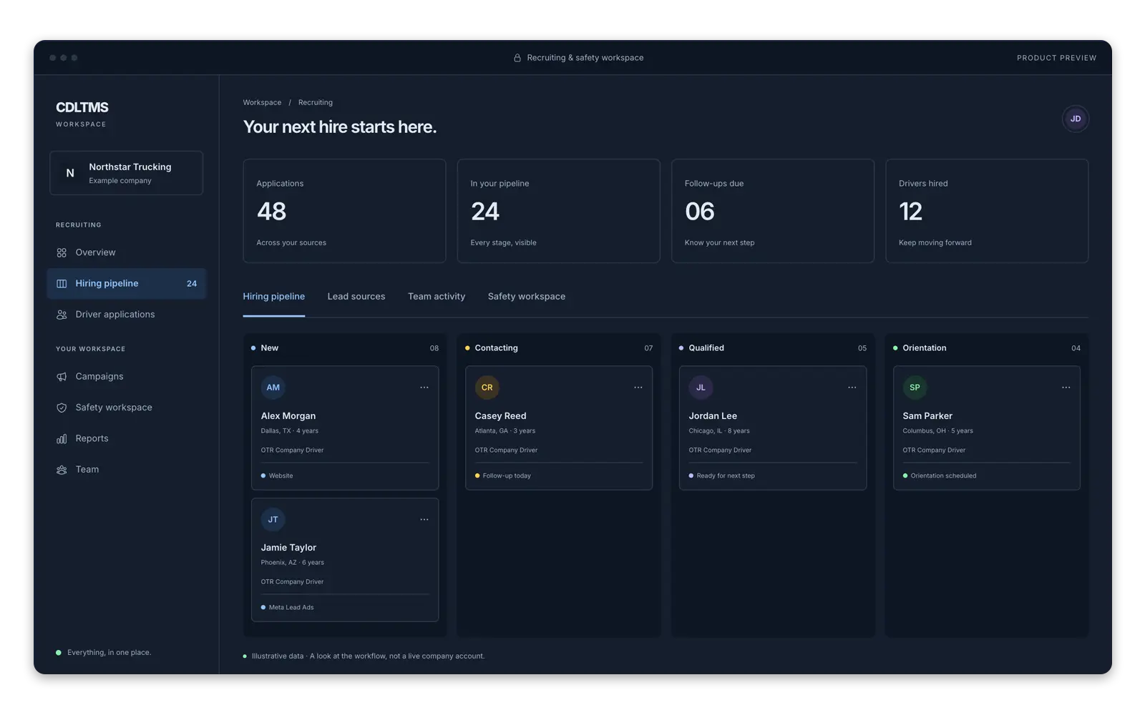Click the Drivers hired 12 card
Image resolution: width=1145 pixels, height=715 pixels.
click(x=987, y=211)
